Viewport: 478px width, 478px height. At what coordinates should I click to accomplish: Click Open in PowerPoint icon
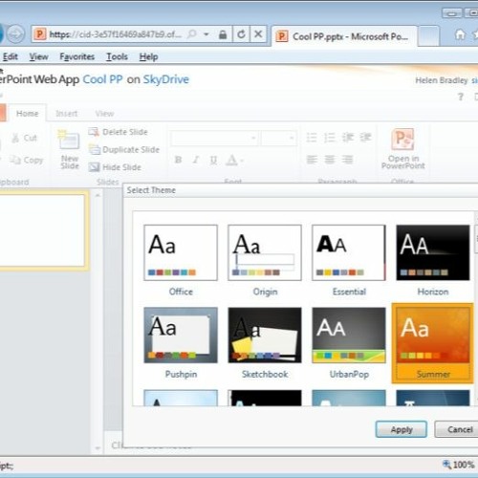click(x=402, y=139)
